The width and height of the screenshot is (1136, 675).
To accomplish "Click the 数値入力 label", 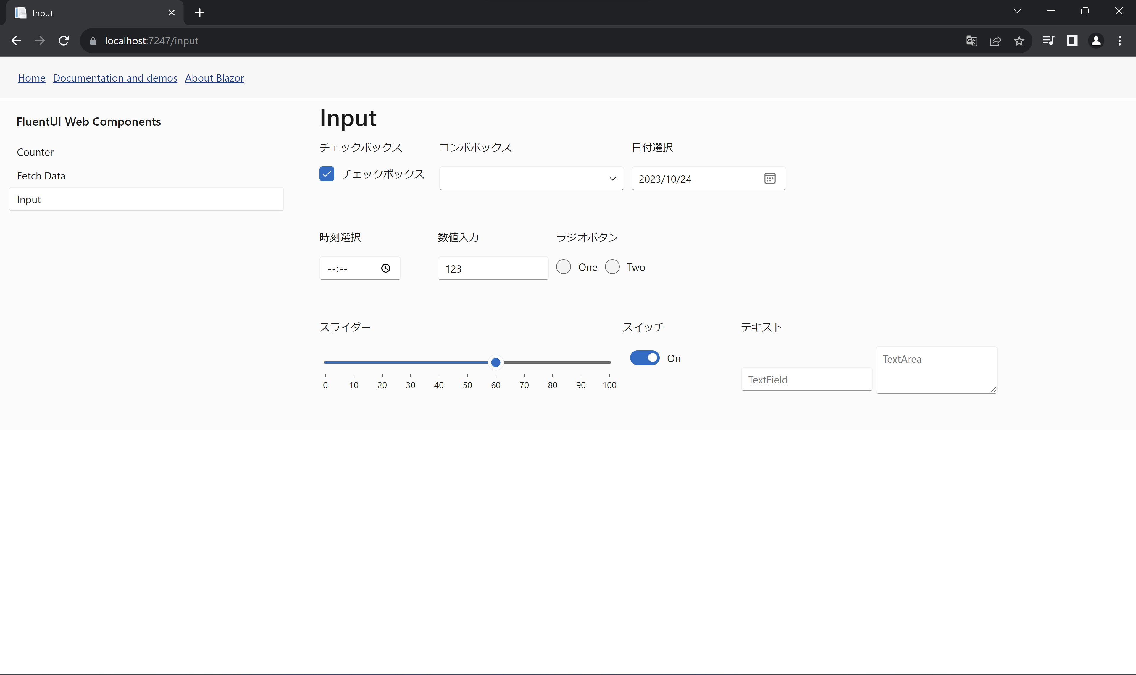I will click(458, 237).
